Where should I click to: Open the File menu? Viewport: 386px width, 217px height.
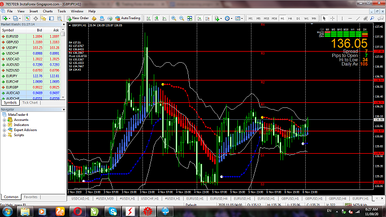click(x=10, y=11)
